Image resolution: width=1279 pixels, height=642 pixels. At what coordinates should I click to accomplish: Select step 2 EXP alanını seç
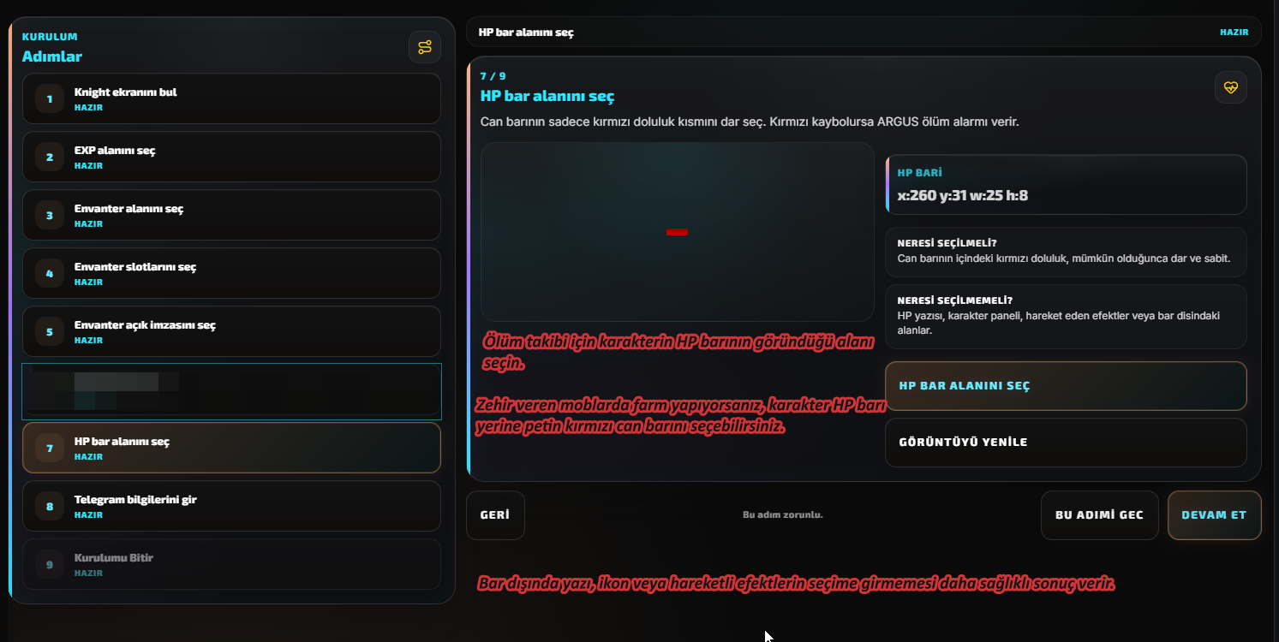pos(231,157)
